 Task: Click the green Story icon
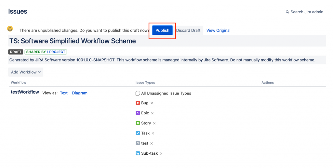[x=138, y=123]
